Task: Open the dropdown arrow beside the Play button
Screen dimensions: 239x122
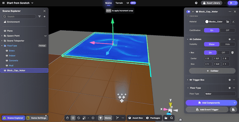Action: (x=235, y=3)
